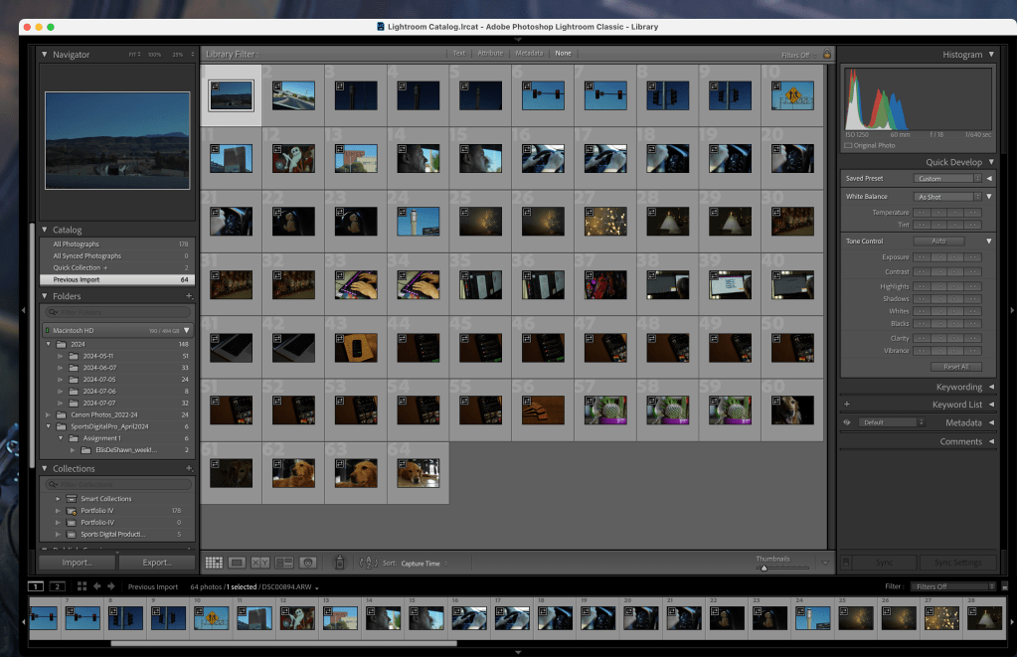Open Compare view (XY icon)
Screen dimensions: 1017x657
pos(260,563)
